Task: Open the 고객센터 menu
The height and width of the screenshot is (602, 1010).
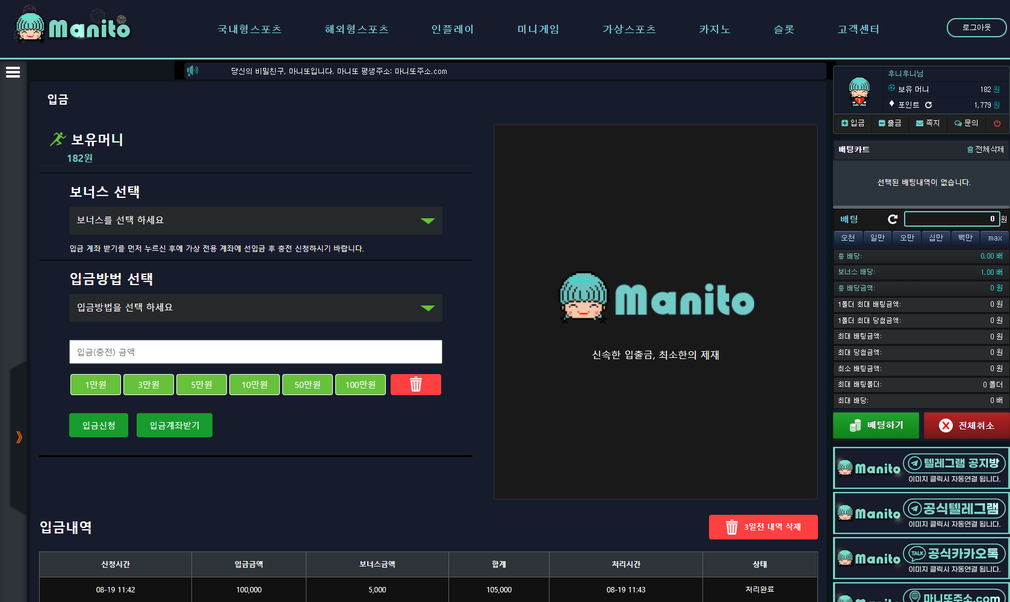Action: coord(858,29)
